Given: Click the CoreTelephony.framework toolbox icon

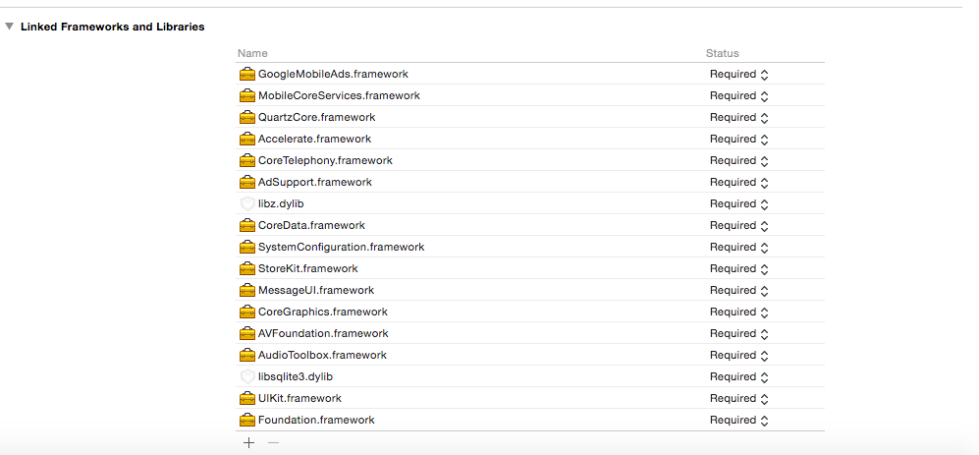Looking at the screenshot, I should [x=247, y=160].
